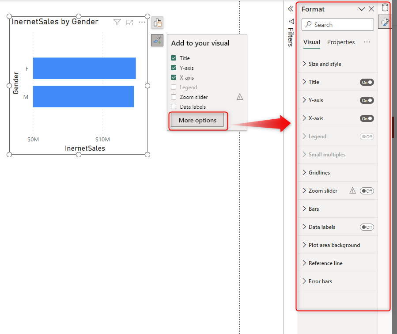Open focus mode for the chart
397x334 pixels.
point(129,22)
